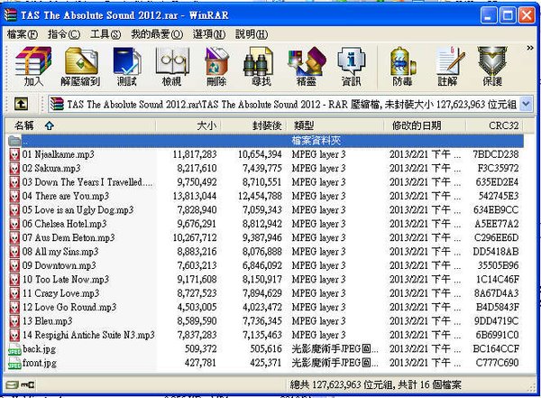Click the 防毒 (Virus scan) icon
This screenshot has height=398, width=541.
[x=402, y=67]
